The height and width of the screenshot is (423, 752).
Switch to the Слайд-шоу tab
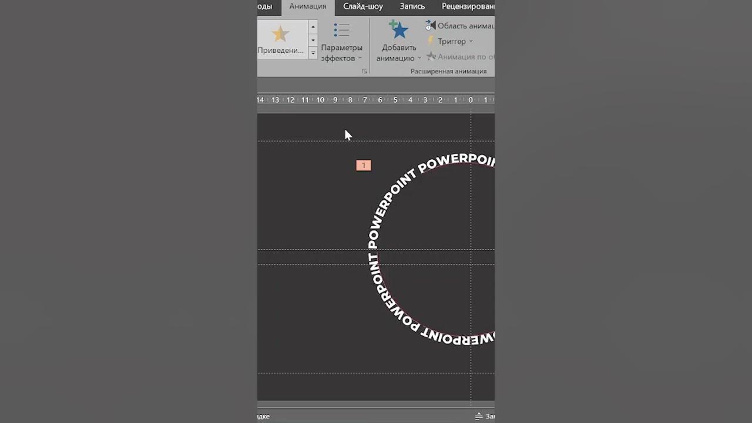(363, 6)
